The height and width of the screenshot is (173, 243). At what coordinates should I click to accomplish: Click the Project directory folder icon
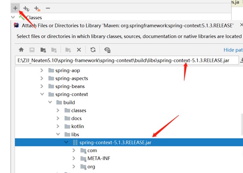pos(43,50)
